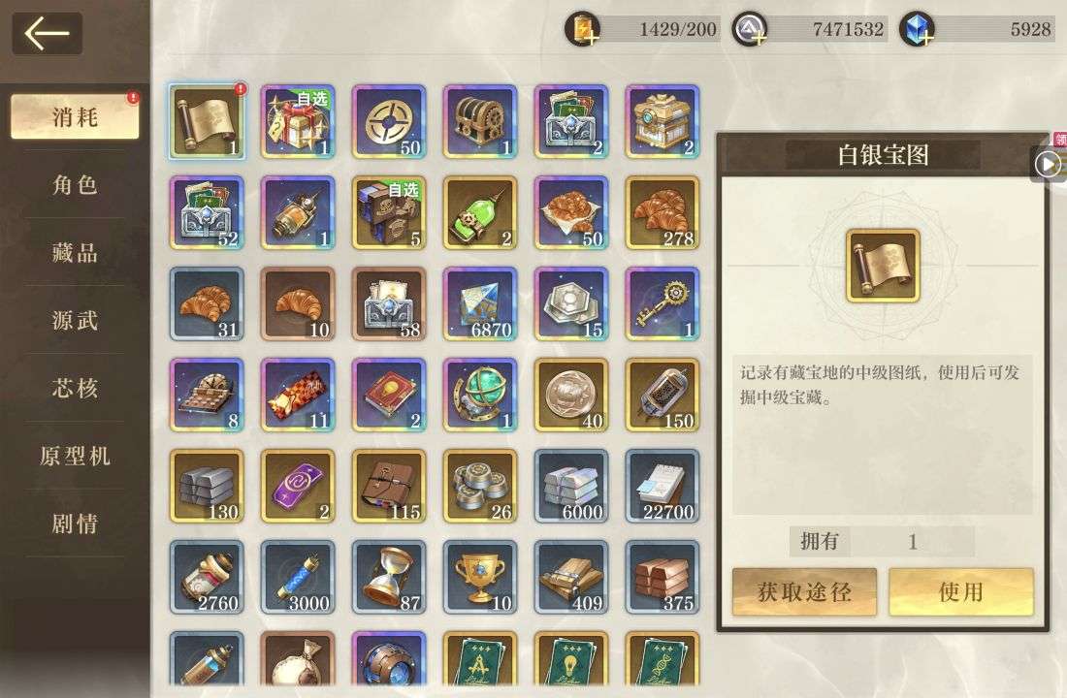Viewport: 1067px width, 698px height.
Task: Select the gear key item with count 1
Action: click(663, 304)
